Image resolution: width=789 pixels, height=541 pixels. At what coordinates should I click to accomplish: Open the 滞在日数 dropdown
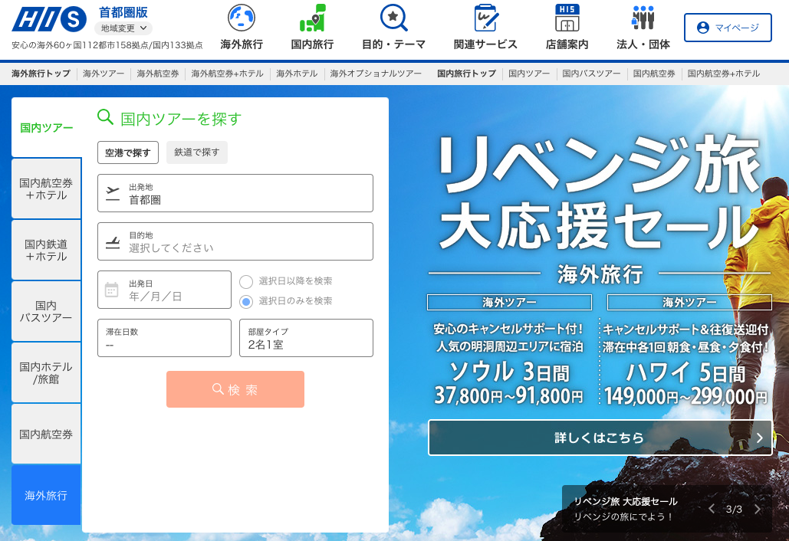click(164, 338)
